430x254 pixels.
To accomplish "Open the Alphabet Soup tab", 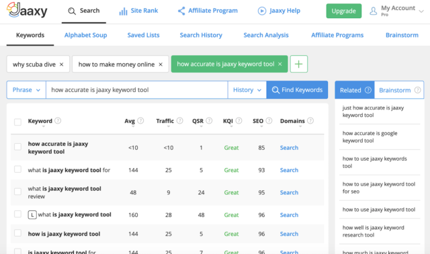I will [x=85, y=35].
